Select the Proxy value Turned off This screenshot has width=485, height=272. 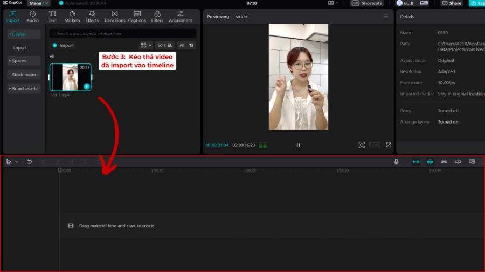pos(448,111)
